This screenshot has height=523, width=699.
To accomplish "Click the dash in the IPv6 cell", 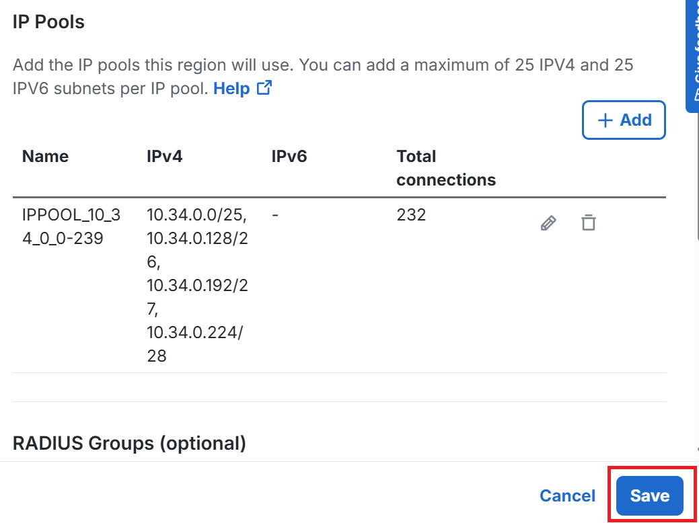I will click(275, 215).
